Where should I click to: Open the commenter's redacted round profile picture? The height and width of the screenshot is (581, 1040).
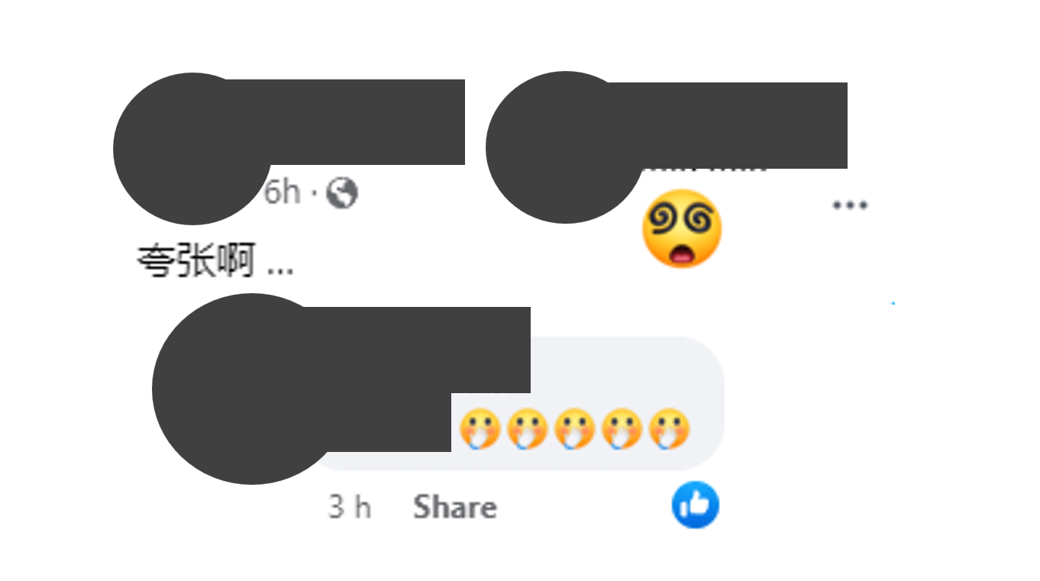click(x=248, y=389)
